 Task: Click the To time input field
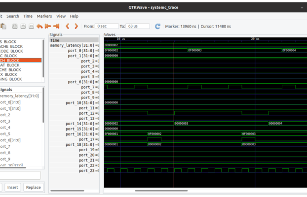pyautogui.click(x=138, y=26)
